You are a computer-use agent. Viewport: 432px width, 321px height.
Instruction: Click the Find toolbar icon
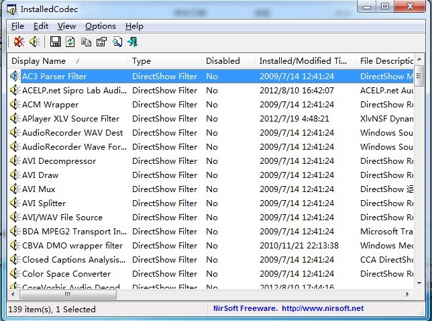point(117,42)
